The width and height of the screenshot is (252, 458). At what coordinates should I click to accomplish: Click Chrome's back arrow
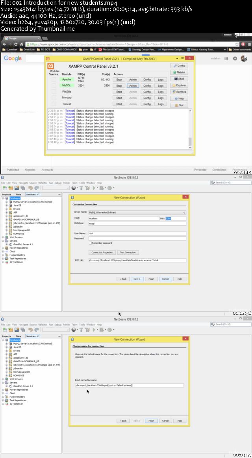(x=4, y=44)
